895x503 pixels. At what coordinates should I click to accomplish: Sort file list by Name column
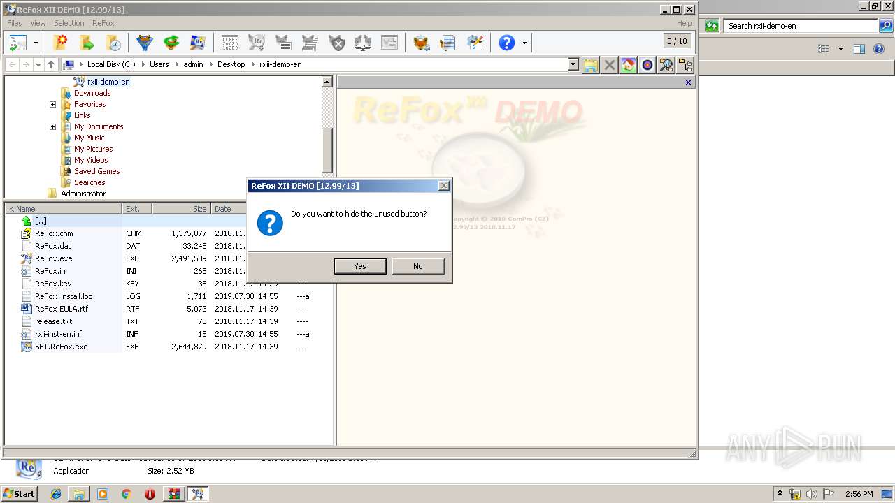(x=63, y=209)
